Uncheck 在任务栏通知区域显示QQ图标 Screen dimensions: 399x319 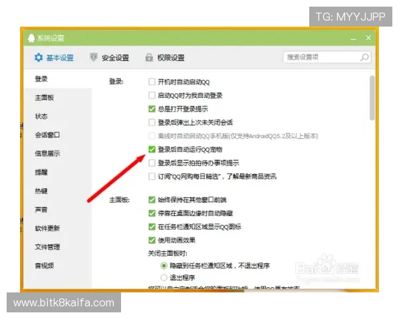point(152,227)
